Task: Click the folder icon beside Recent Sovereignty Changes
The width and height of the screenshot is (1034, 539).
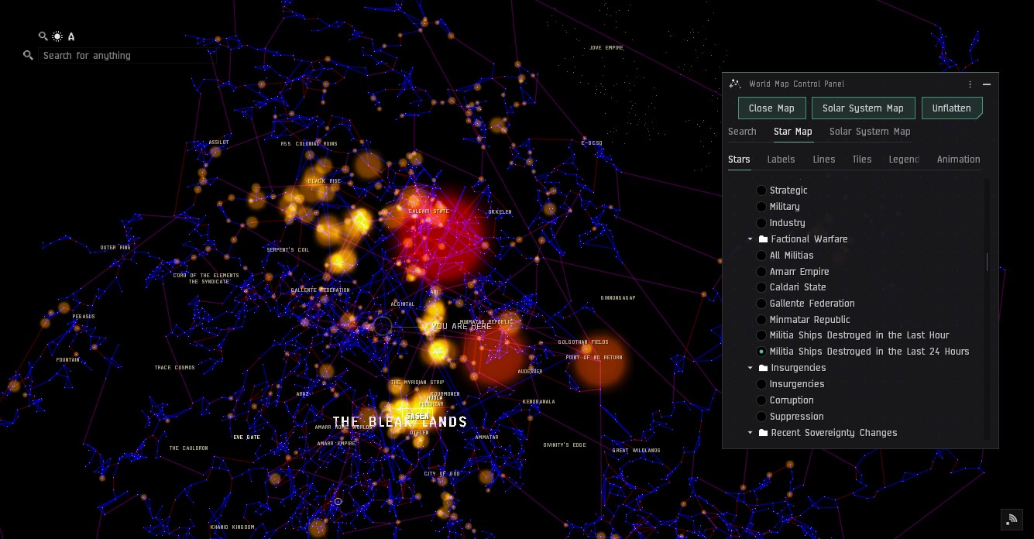Action: tap(763, 433)
